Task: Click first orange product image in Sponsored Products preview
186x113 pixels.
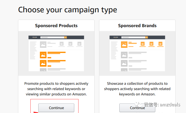Action: pos(43,55)
